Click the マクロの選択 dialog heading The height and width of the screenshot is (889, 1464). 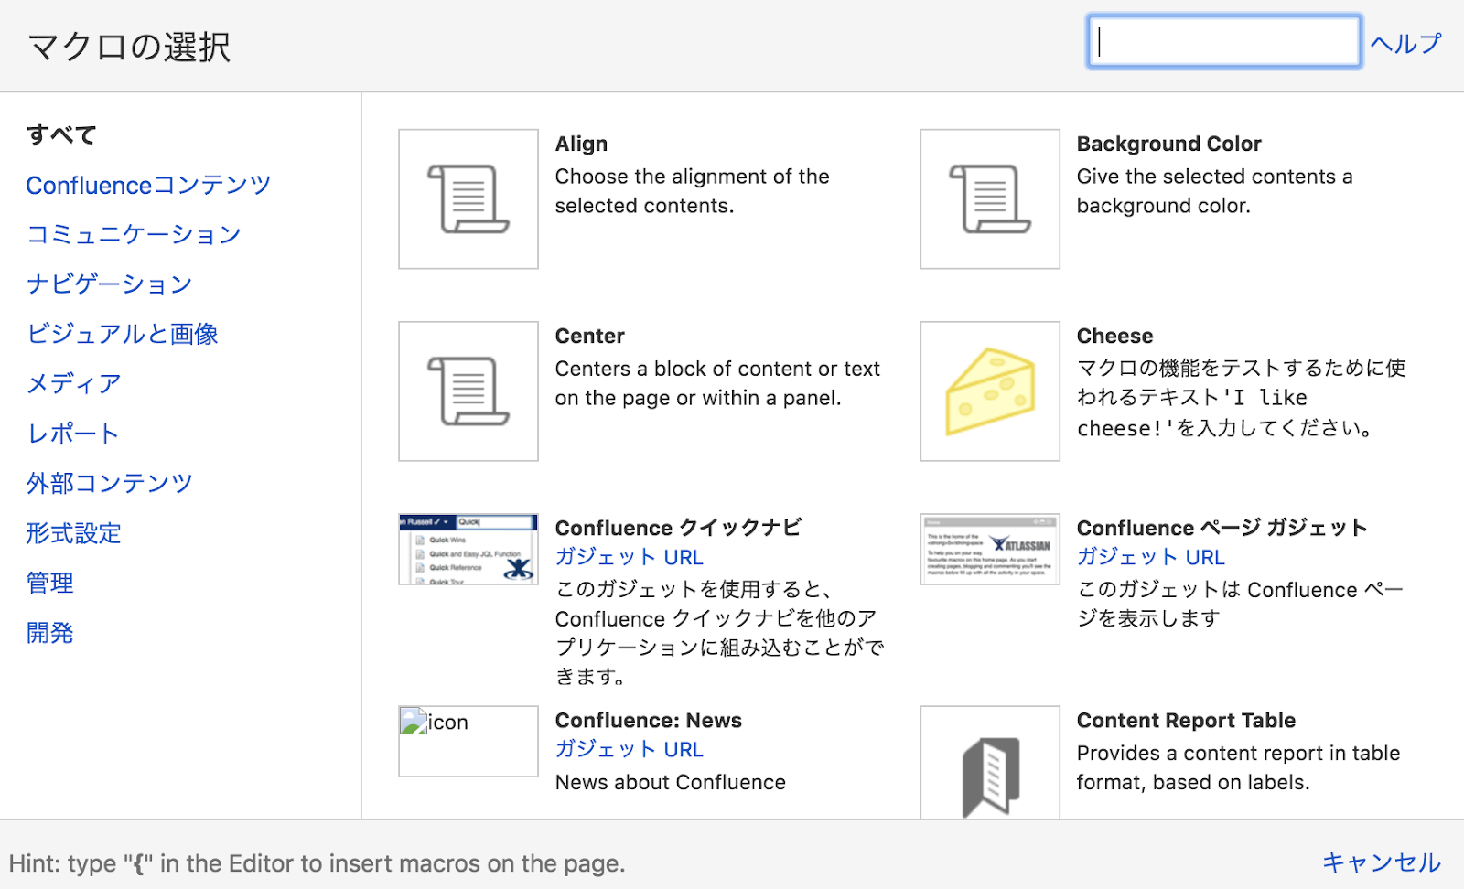coord(130,47)
